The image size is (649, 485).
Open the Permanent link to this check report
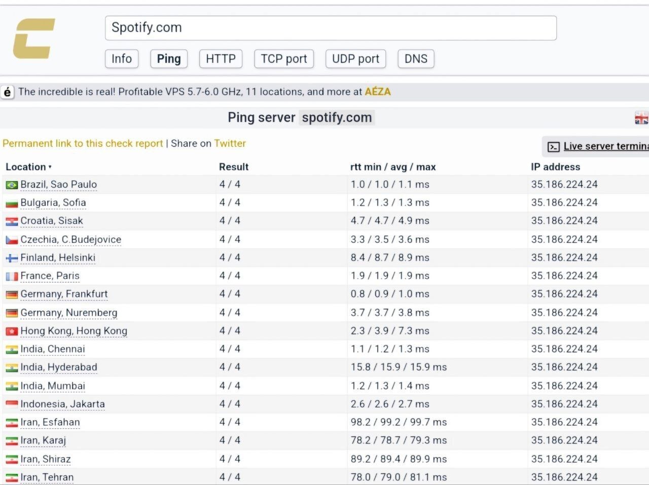point(83,143)
